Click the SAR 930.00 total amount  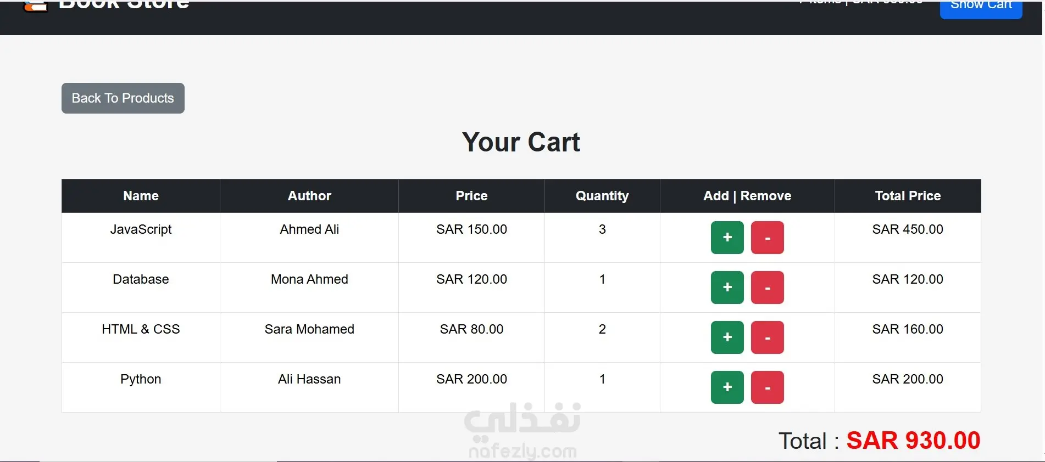(913, 441)
